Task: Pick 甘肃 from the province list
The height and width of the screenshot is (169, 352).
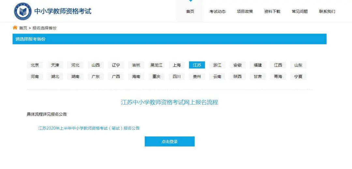Action: coord(258,77)
